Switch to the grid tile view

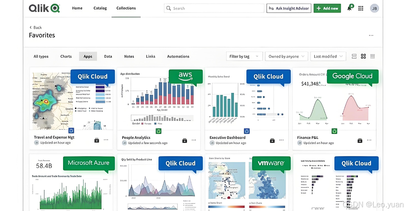[x=363, y=56]
